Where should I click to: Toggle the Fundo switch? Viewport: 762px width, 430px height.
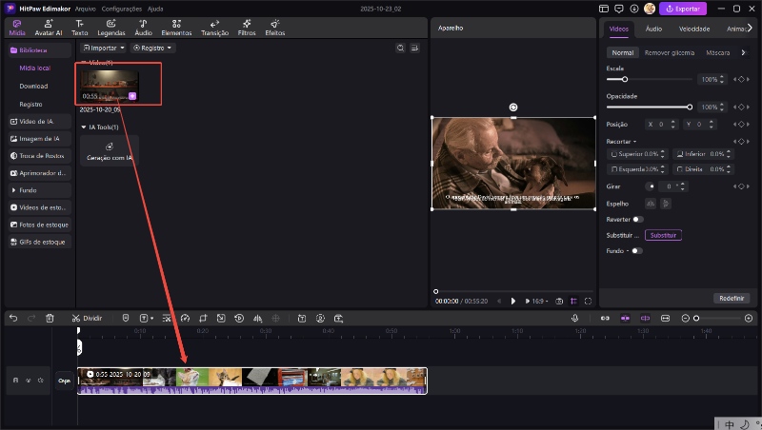pos(636,251)
